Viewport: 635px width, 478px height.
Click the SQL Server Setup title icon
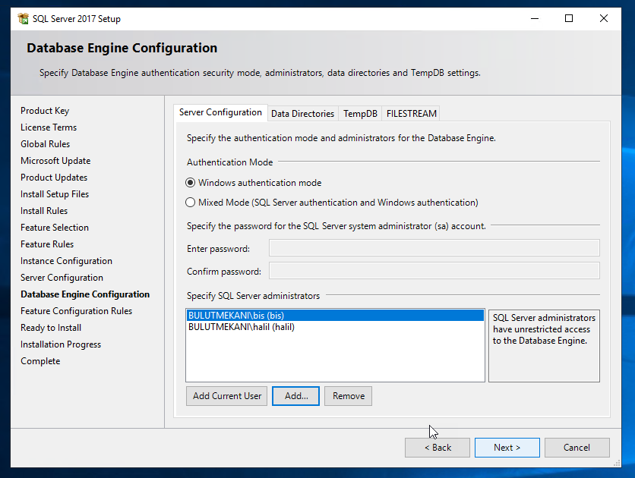23,19
